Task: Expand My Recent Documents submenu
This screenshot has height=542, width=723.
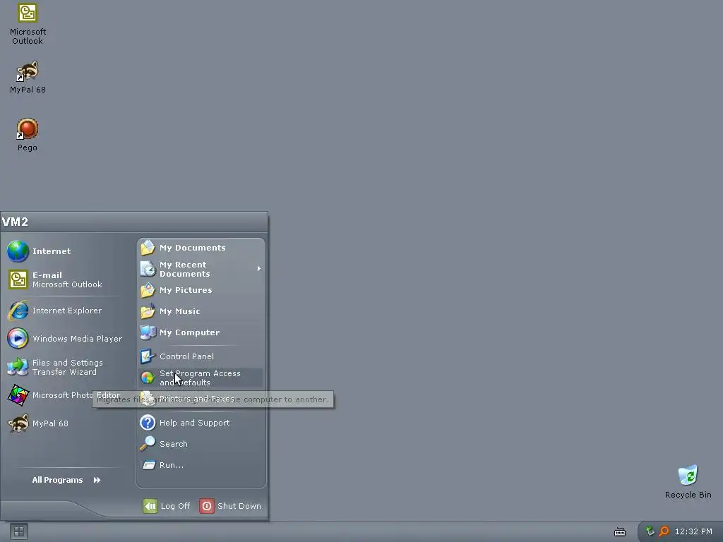Action: click(x=201, y=269)
